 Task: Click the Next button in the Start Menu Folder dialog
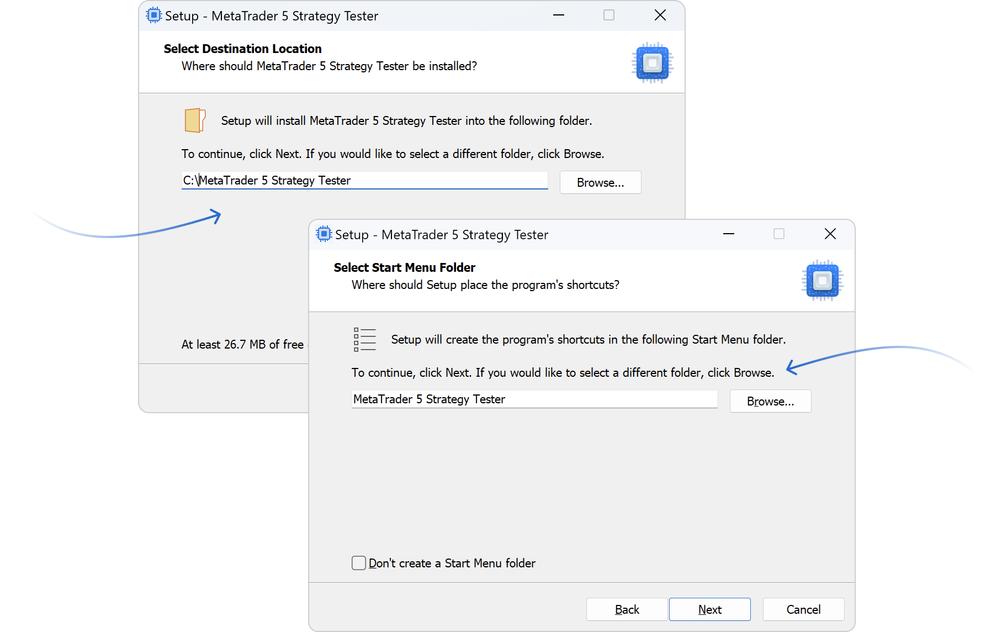[x=709, y=609]
